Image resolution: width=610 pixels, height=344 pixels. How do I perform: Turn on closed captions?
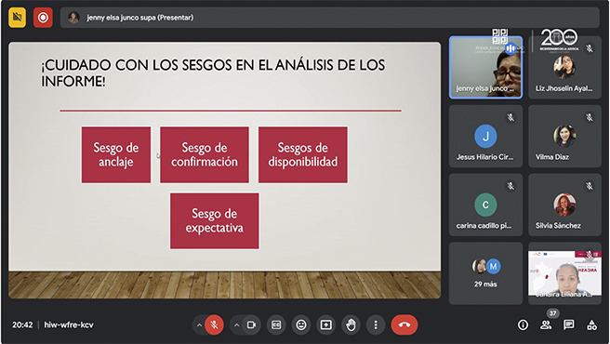276,324
